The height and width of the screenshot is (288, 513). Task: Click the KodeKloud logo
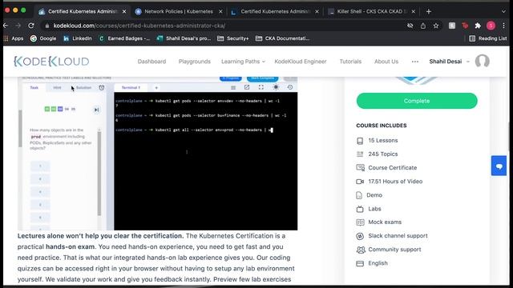51,62
